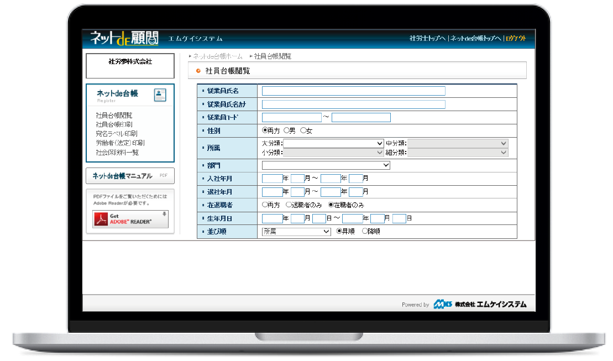Go to 社労士トップへ link
This screenshot has height=361, width=613.
tap(427, 38)
